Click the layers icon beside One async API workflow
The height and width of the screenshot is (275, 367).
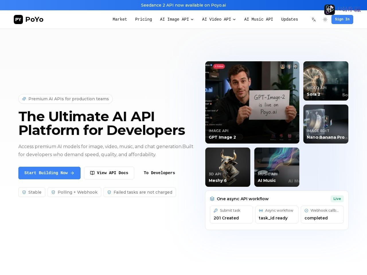[x=212, y=199]
